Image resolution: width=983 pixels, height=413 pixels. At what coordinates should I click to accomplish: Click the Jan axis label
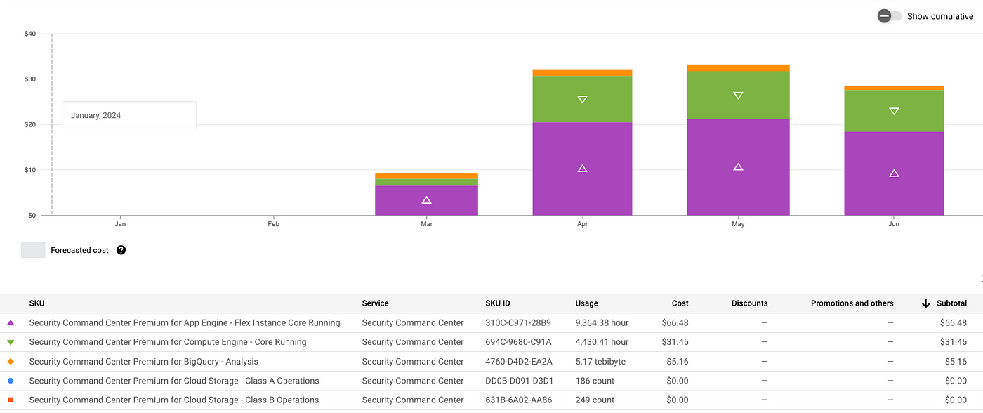pos(120,224)
